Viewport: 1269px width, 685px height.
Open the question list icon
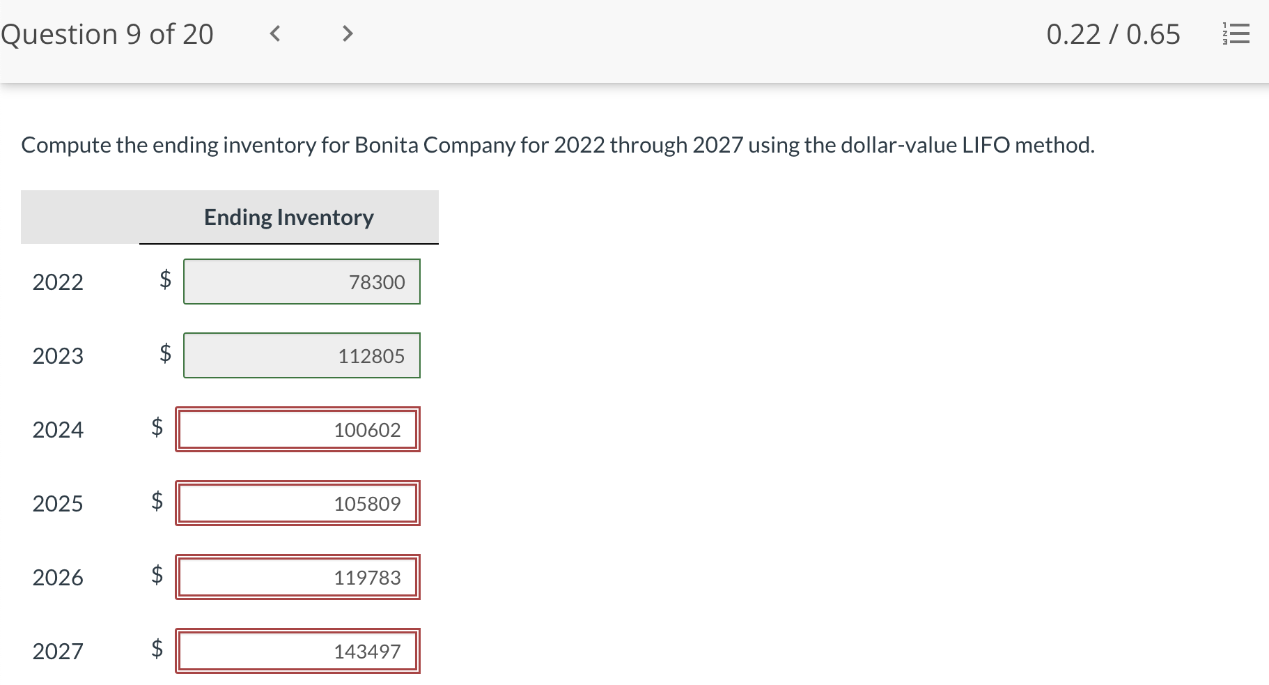pos(1236,33)
